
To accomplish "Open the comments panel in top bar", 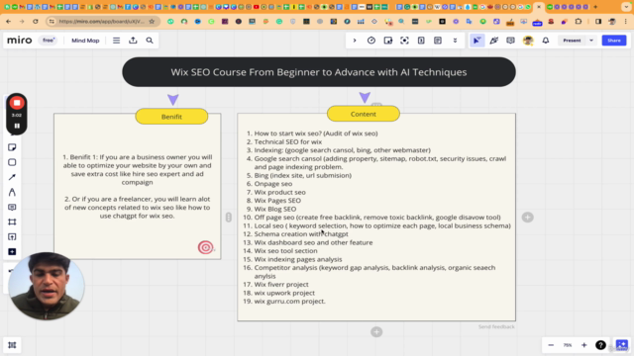I will point(511,41).
